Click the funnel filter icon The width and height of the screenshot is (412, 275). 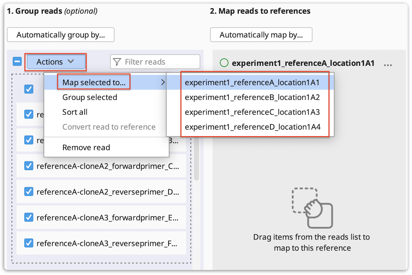pos(117,62)
